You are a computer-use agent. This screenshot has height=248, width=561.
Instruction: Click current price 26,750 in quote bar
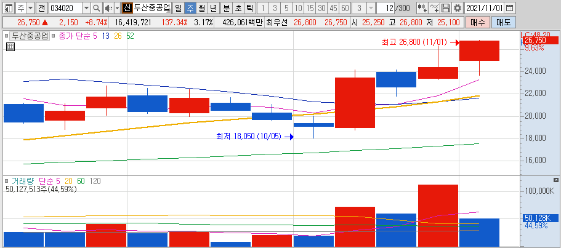28,23
